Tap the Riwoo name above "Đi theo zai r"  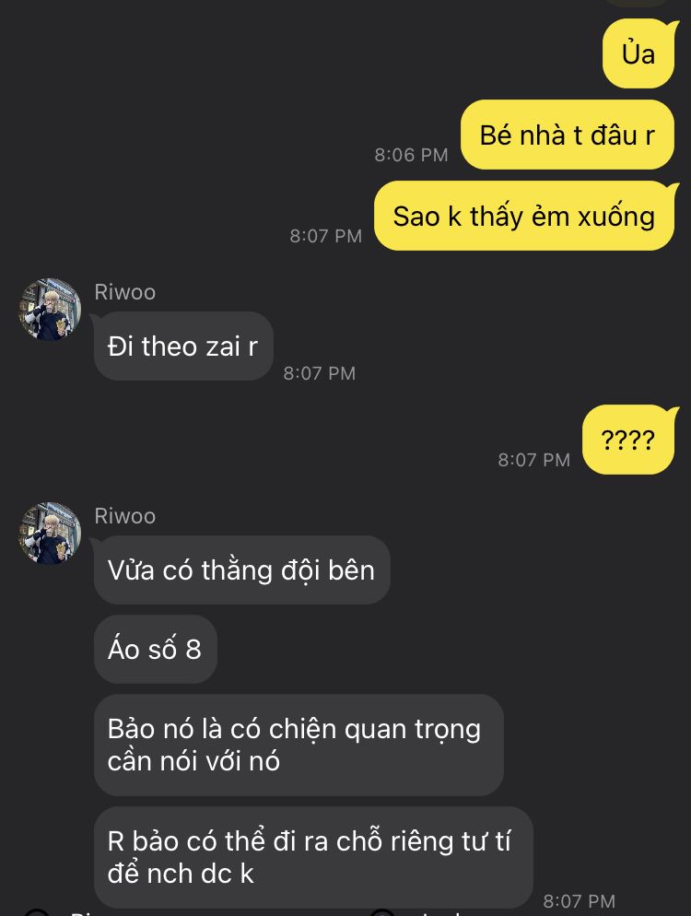click(125, 292)
